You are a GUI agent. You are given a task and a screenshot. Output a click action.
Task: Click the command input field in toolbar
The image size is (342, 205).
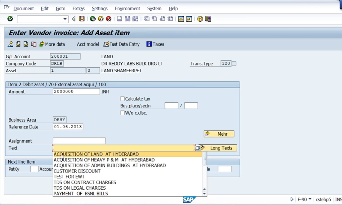[x=40, y=19]
